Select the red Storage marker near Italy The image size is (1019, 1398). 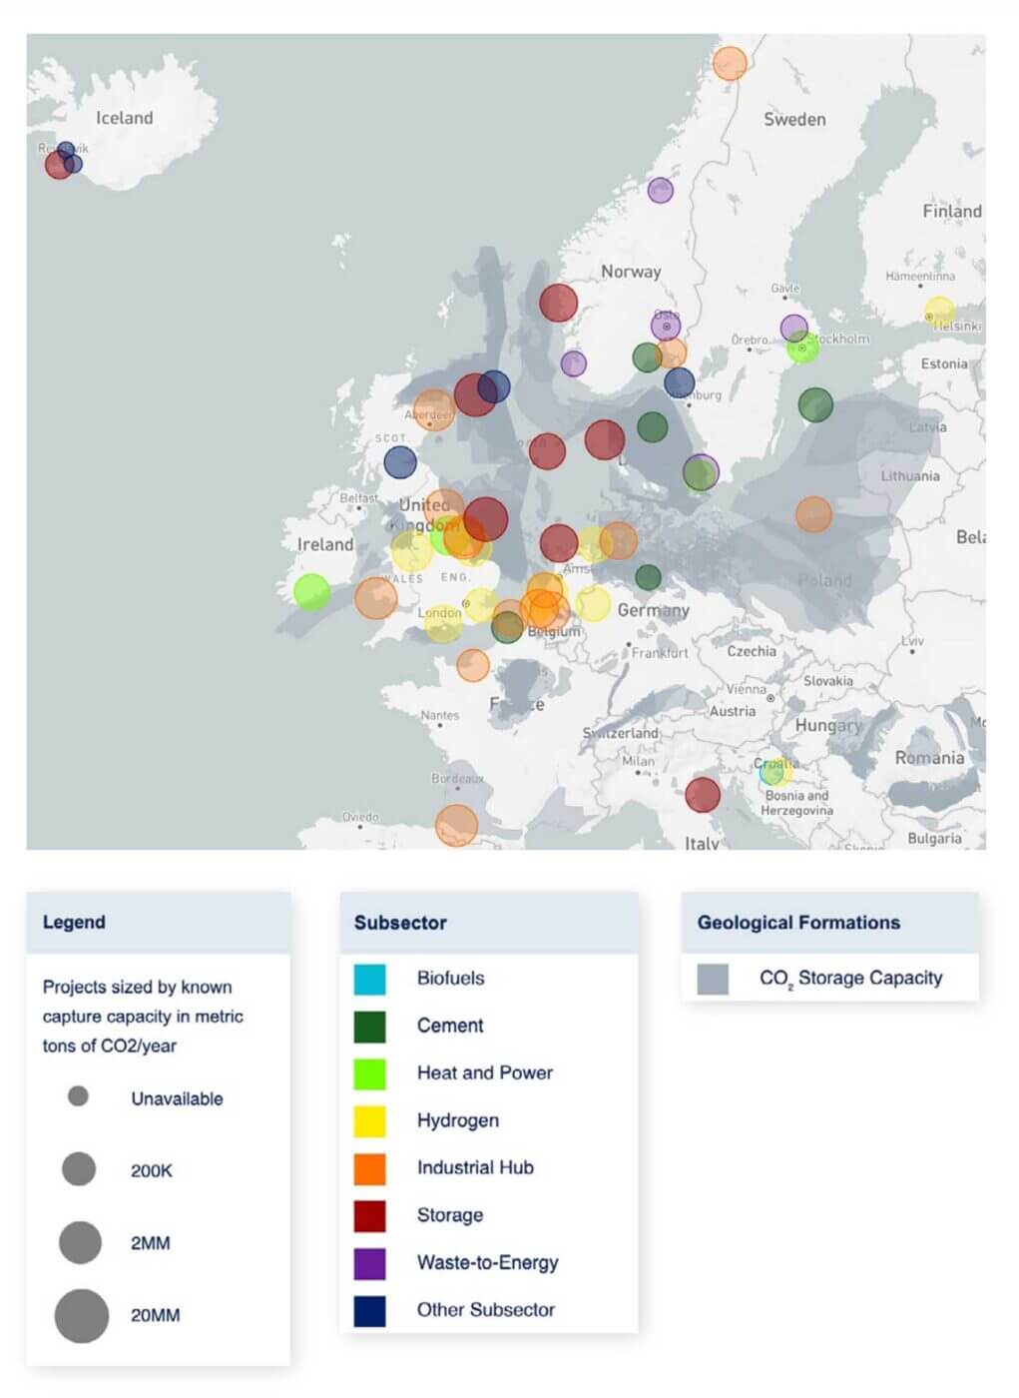(x=703, y=795)
